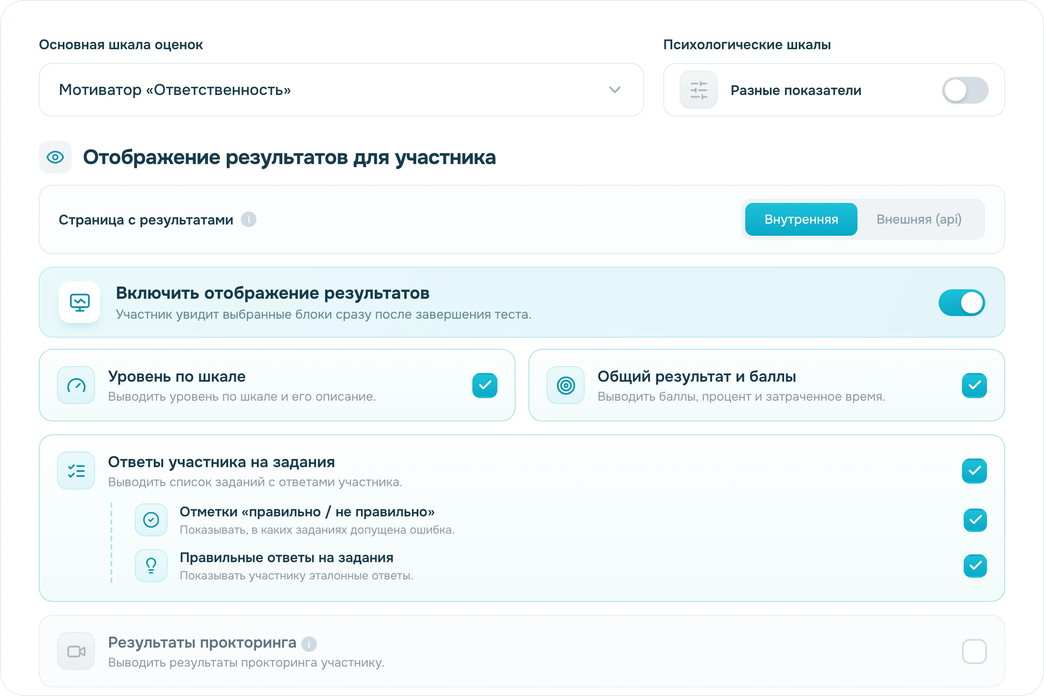The image size is (1044, 696).
Task: Check the «Результаты прокторинга» checkbox
Action: tap(974, 652)
